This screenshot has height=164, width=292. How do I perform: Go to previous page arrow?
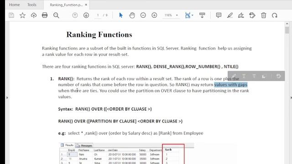coord(75,15)
